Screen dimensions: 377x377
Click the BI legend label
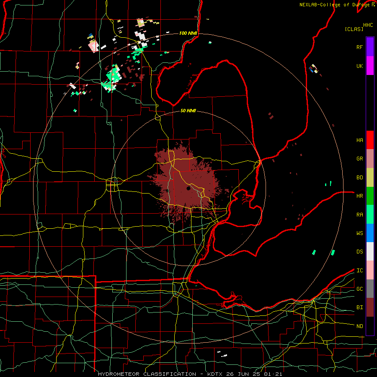pos(359,307)
